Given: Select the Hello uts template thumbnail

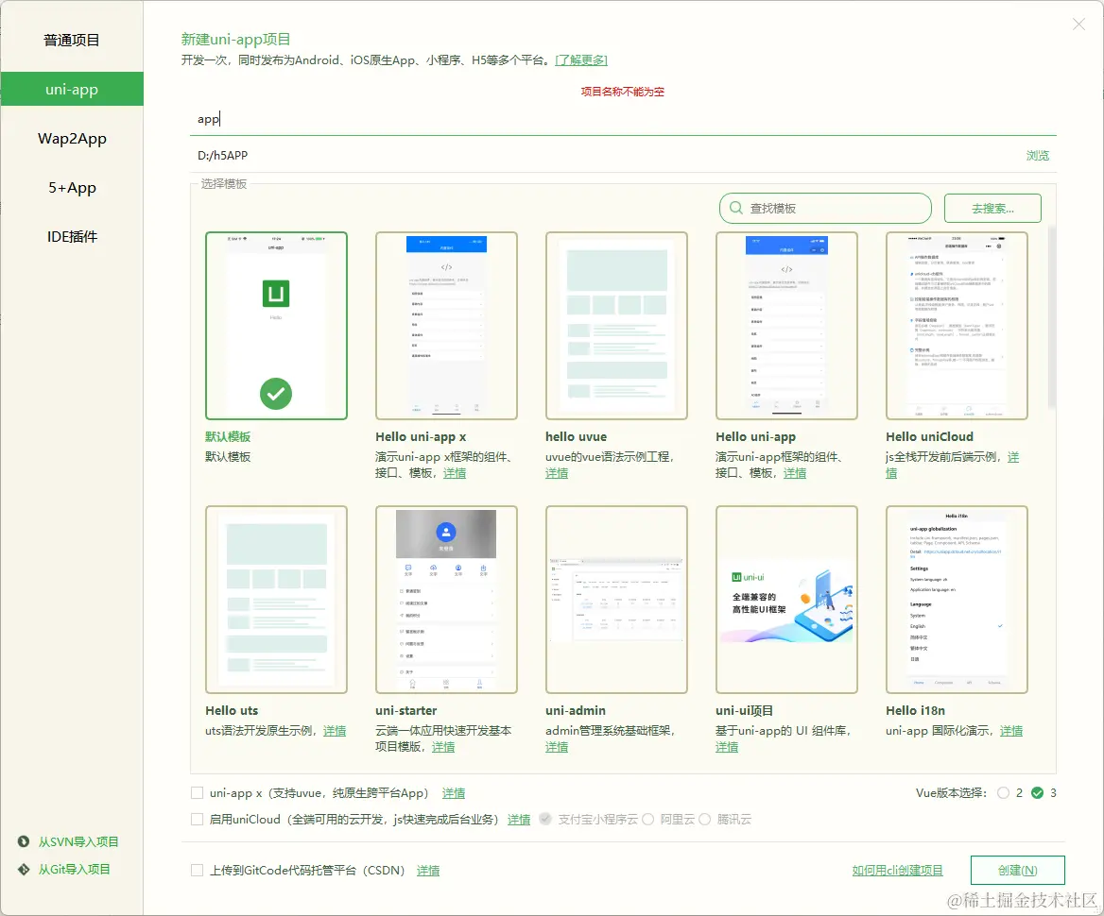Looking at the screenshot, I should pos(276,600).
